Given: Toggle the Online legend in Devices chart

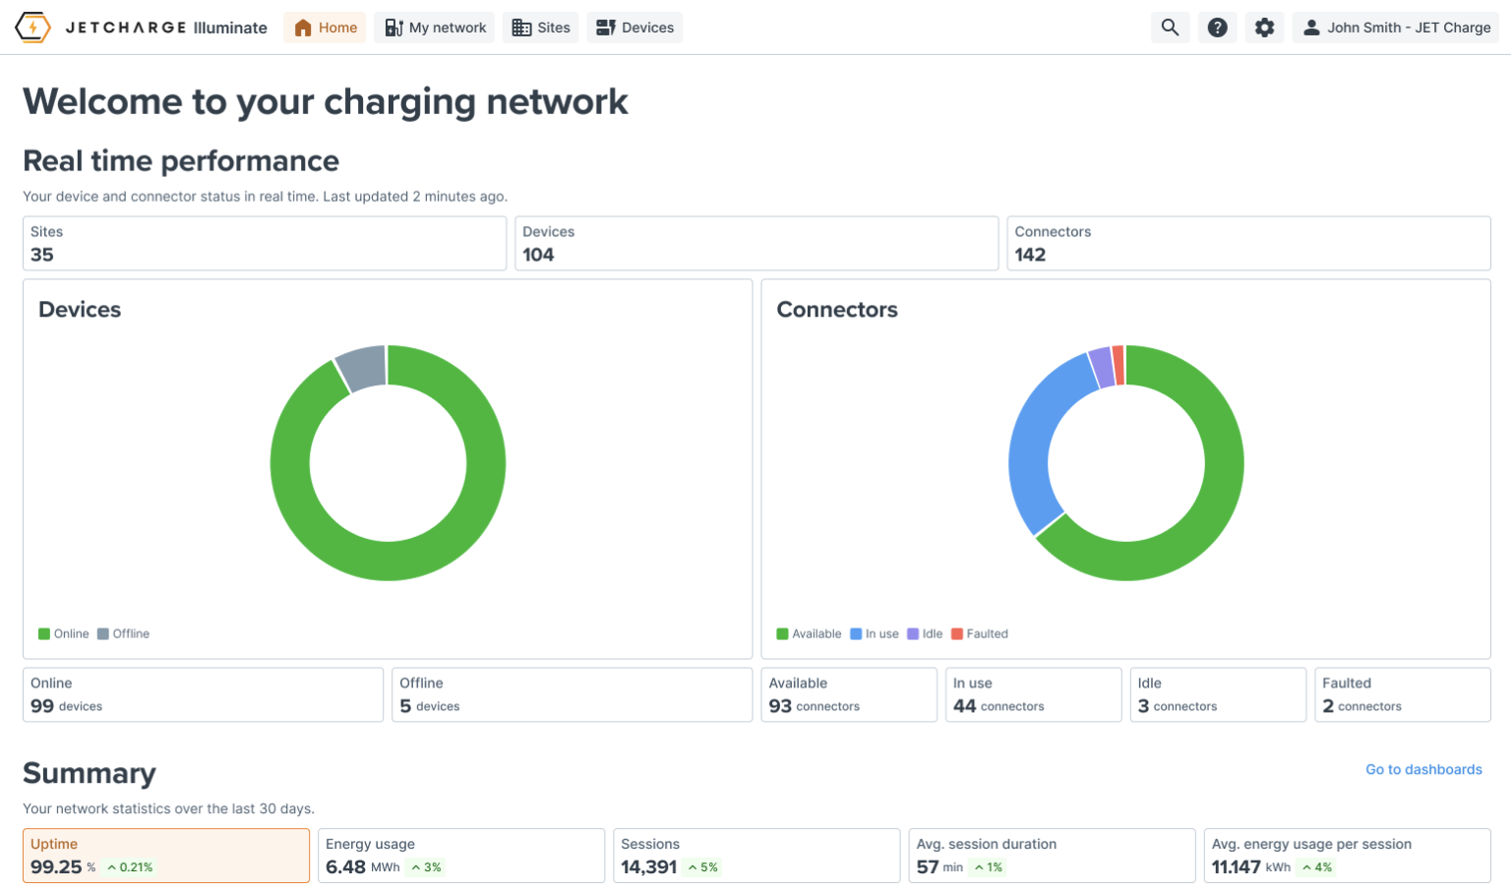Looking at the screenshot, I should tap(64, 634).
